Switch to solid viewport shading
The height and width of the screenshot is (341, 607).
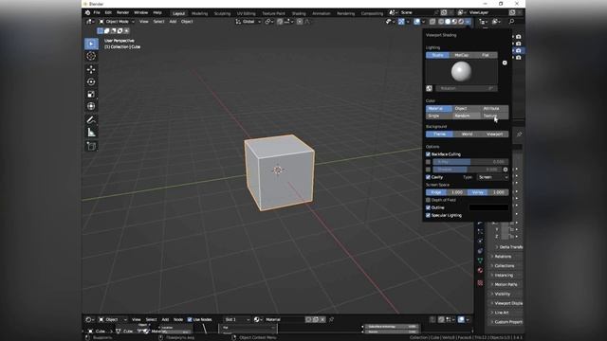tap(448, 22)
